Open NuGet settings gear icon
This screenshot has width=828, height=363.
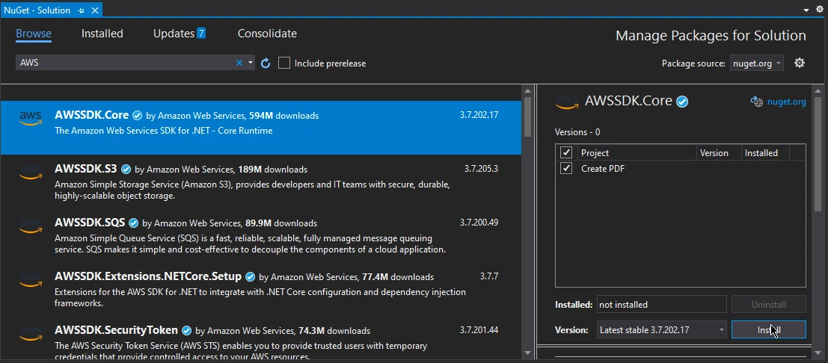click(799, 63)
